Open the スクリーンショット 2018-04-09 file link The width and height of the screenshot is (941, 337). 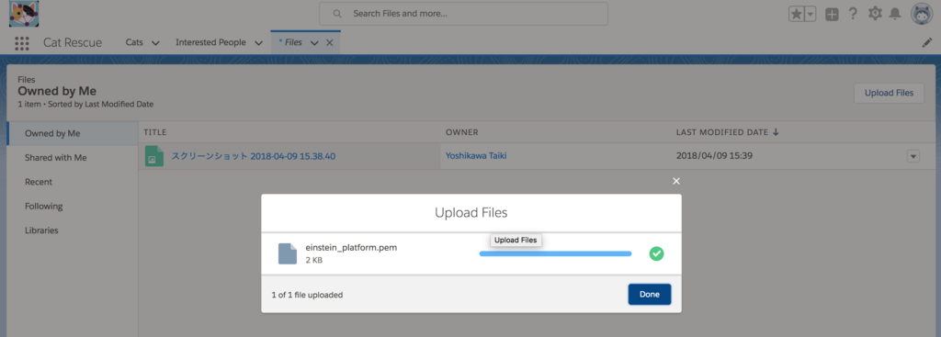(254, 156)
